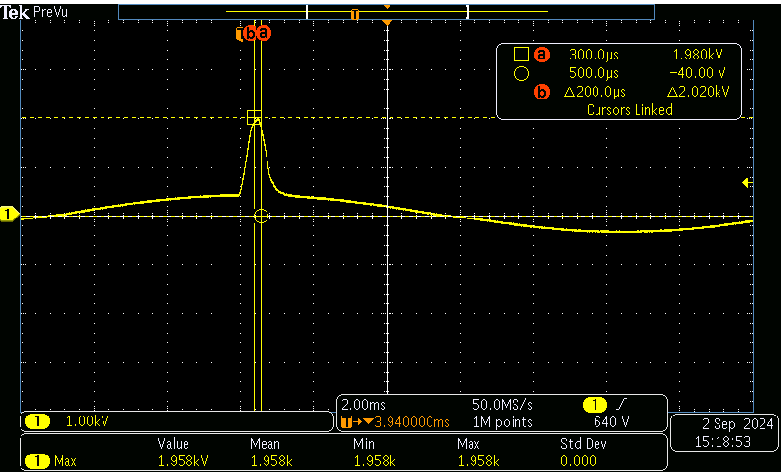
Task: Select the square cursor symbol in readout
Action: click(x=521, y=55)
